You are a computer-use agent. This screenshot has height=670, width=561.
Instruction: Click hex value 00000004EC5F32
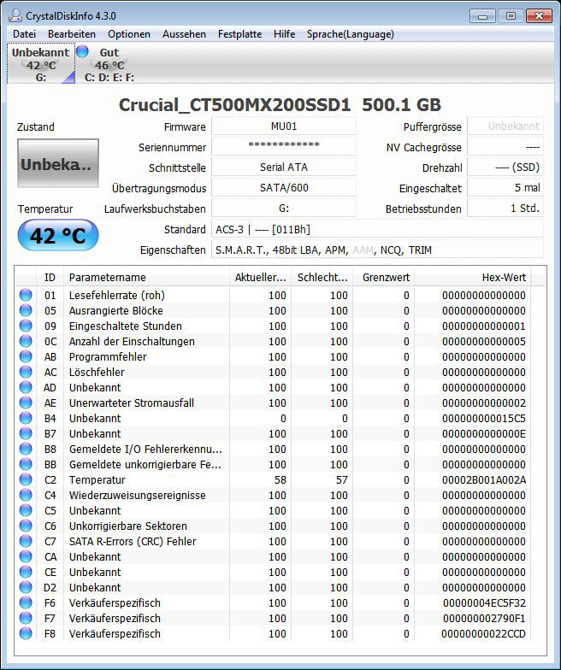[x=484, y=603]
